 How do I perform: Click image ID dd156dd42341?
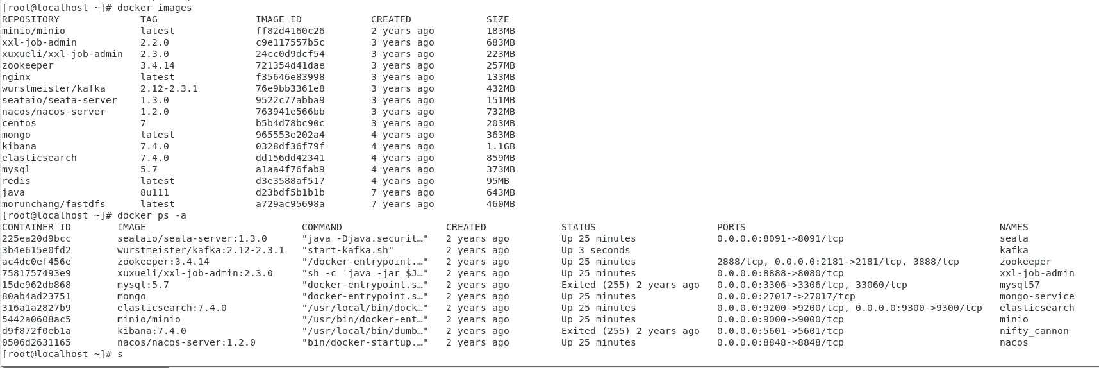[290, 158]
